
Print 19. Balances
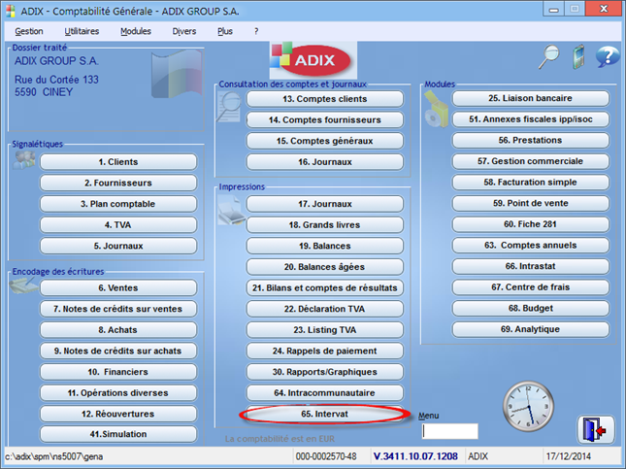pos(325,246)
